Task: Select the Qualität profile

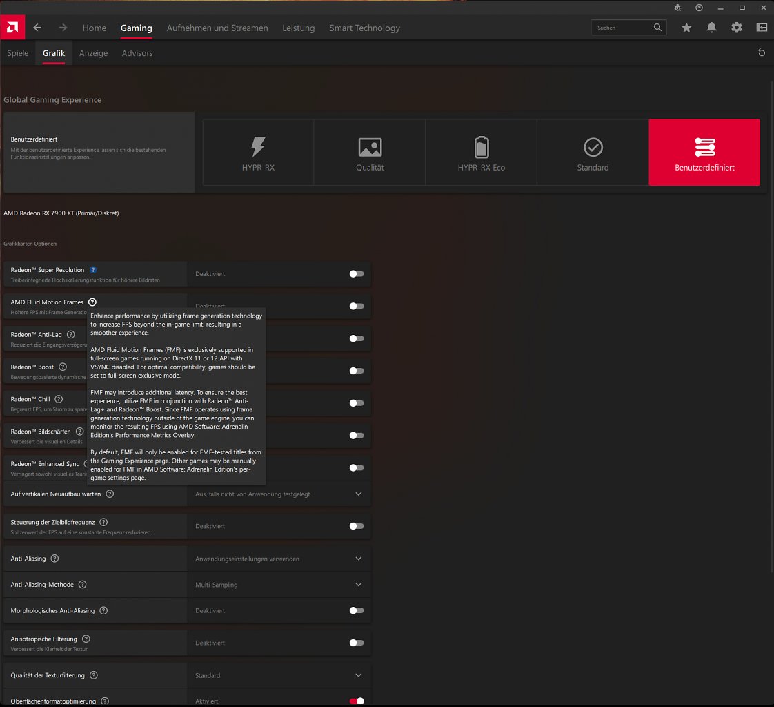Action: coord(370,152)
